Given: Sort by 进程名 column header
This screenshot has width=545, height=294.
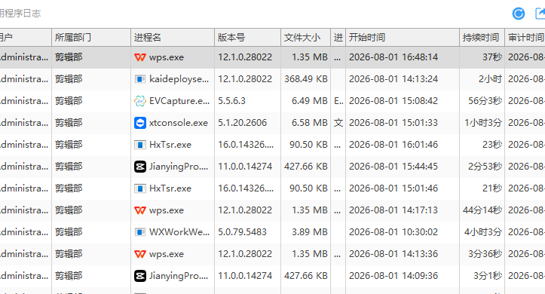Looking at the screenshot, I should (173, 37).
